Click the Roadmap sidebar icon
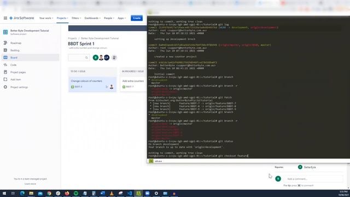Image resolution: width=350 pixels, height=197 pixels. coord(5,43)
